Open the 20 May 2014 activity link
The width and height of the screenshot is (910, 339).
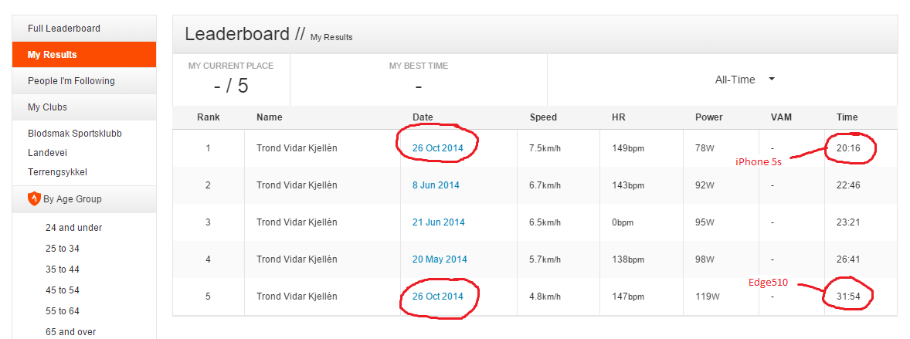[x=440, y=259]
